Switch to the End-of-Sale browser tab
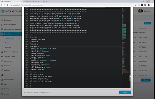The image size is (155, 99). tap(34, 2)
